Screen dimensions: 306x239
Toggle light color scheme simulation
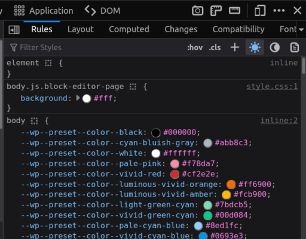coord(255,47)
